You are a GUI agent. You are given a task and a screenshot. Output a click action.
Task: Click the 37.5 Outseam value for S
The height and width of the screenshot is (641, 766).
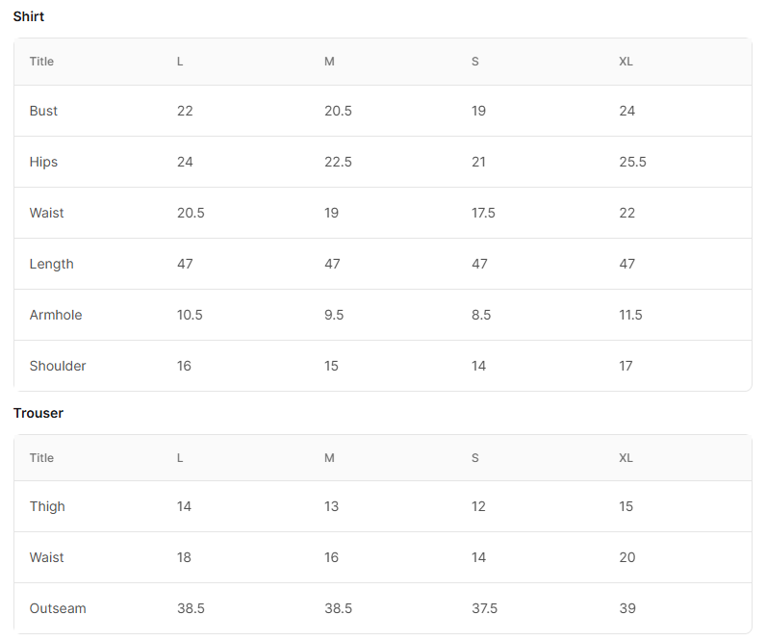coord(484,608)
